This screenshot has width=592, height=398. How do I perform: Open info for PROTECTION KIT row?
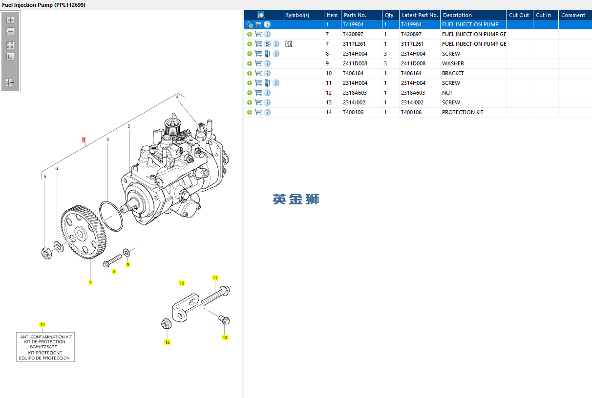pos(267,112)
